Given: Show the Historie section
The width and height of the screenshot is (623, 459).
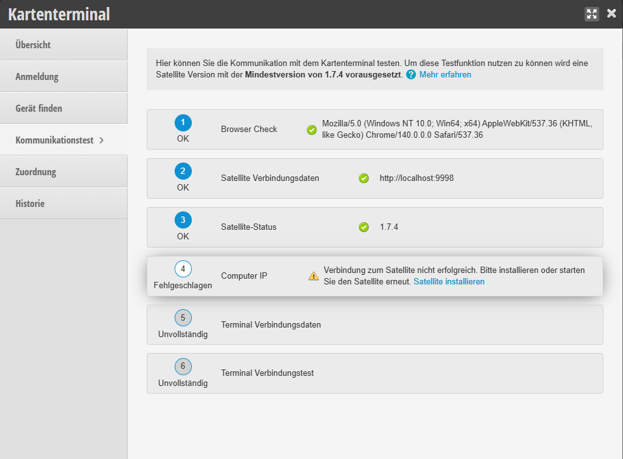Looking at the screenshot, I should pos(30,204).
